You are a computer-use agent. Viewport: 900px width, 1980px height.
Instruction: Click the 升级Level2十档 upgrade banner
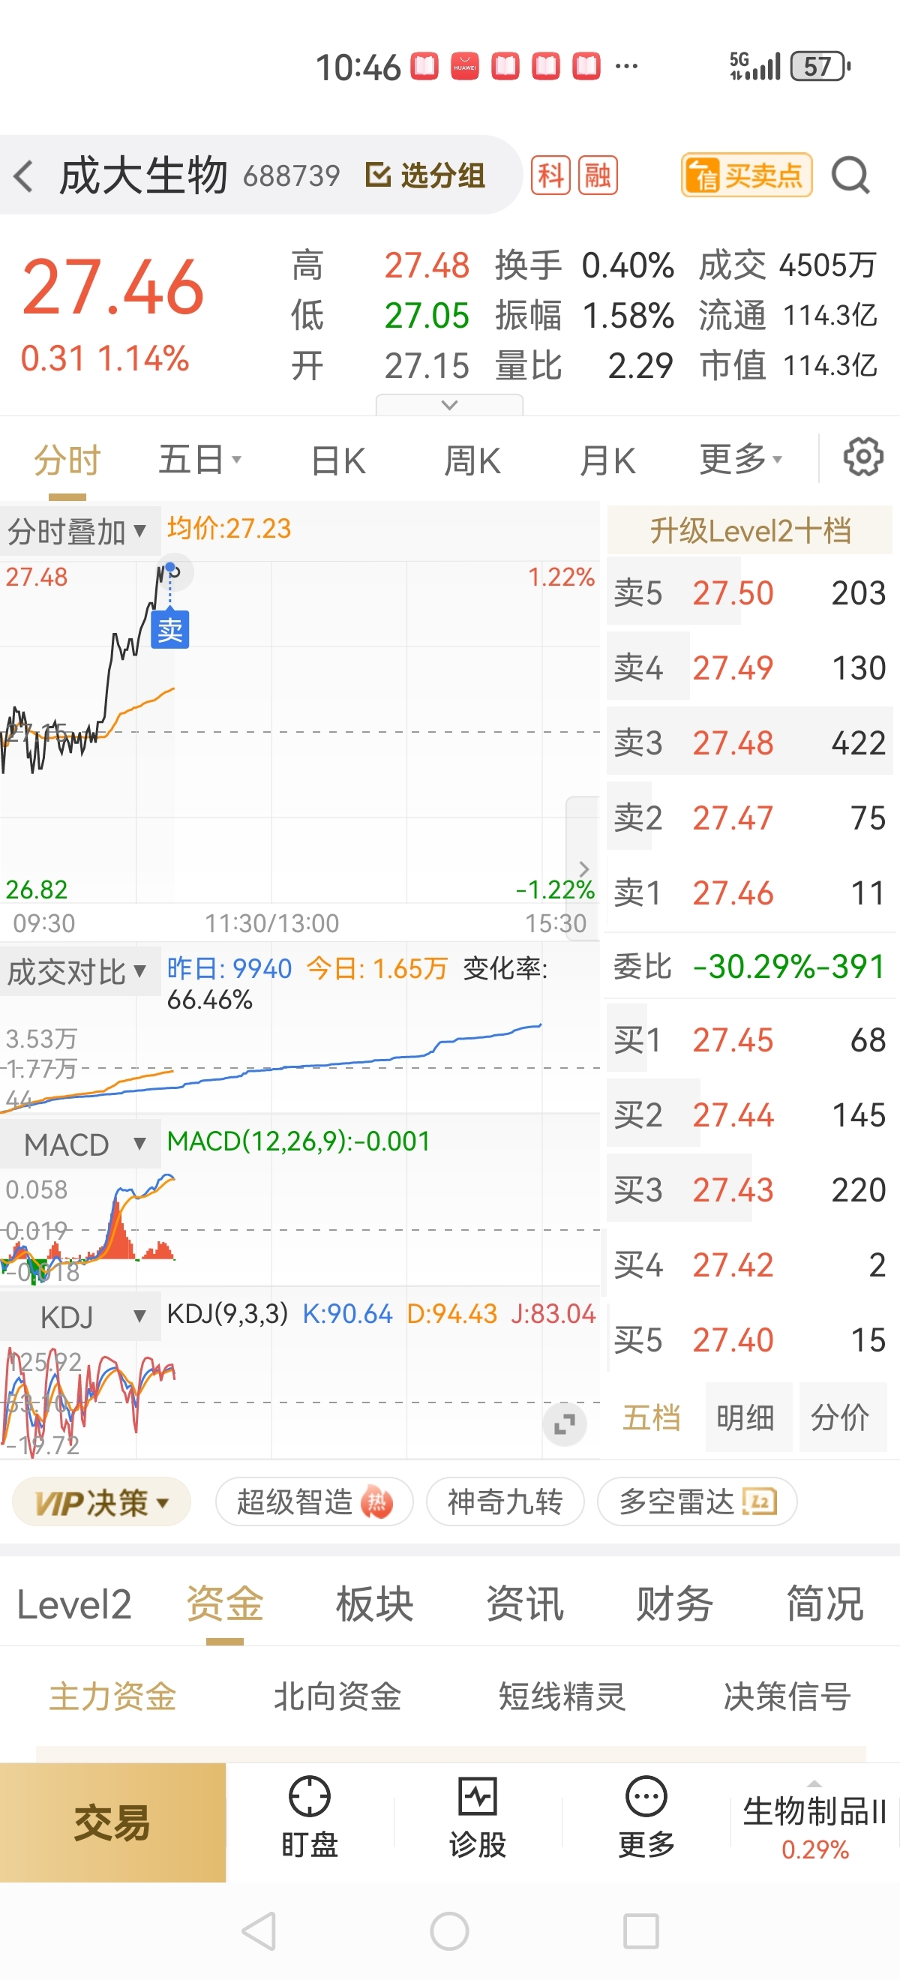[x=749, y=530]
